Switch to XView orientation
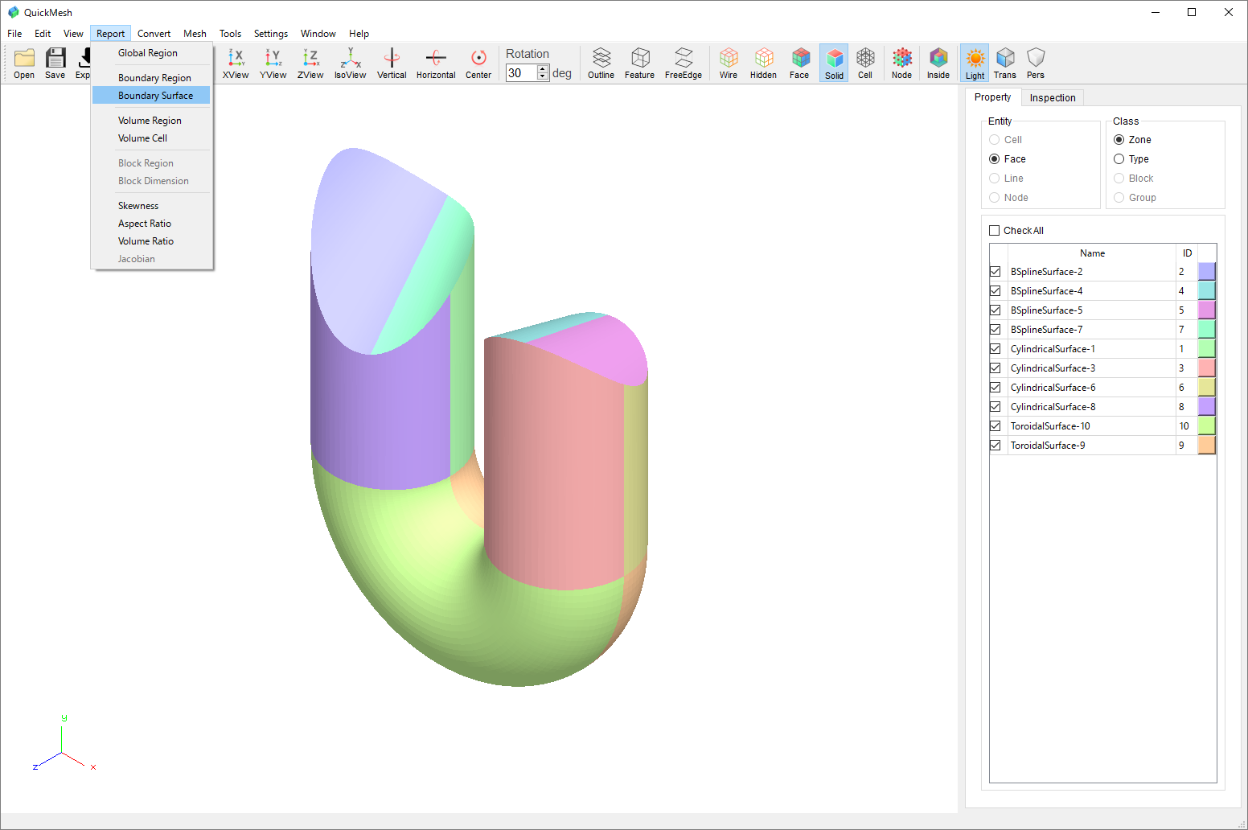The width and height of the screenshot is (1248, 830). click(x=236, y=63)
